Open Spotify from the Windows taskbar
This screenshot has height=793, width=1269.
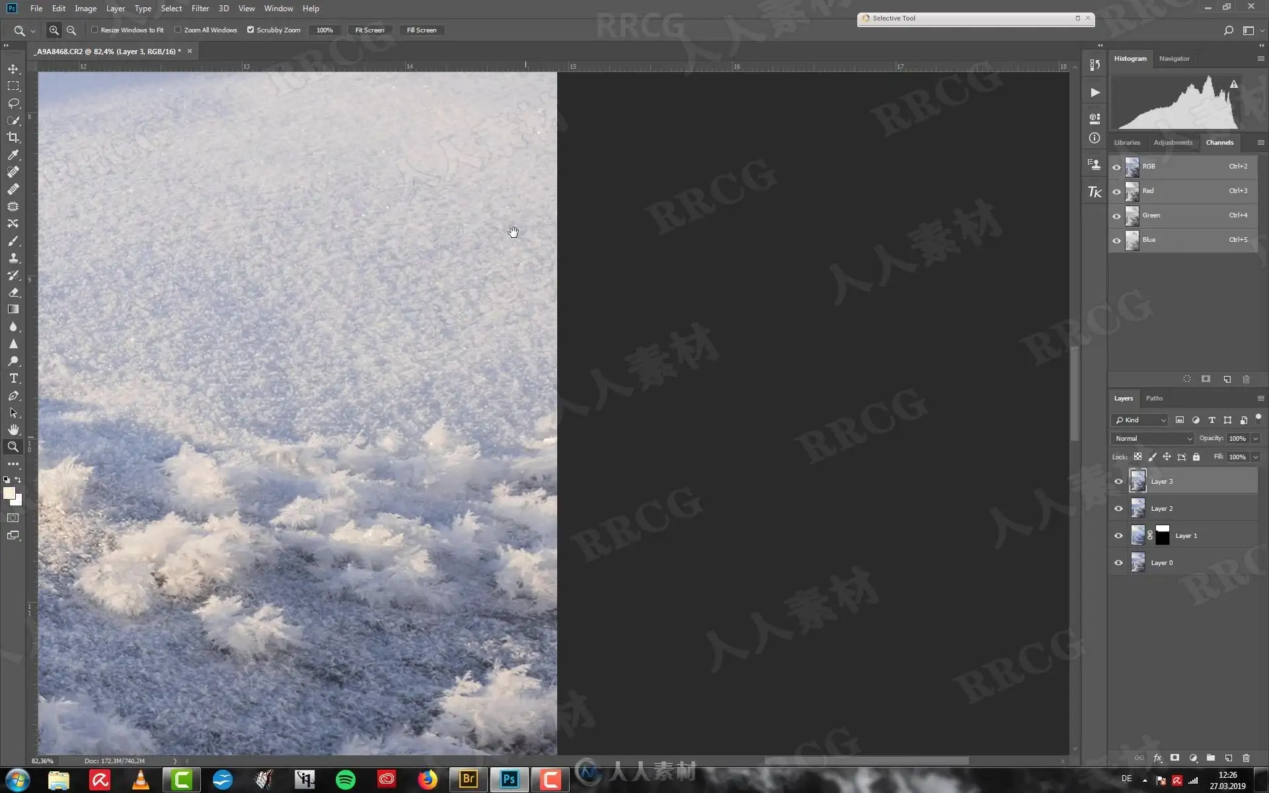[x=346, y=780]
